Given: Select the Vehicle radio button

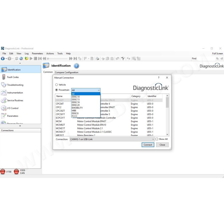Looking at the screenshot, I should coord(57,85).
